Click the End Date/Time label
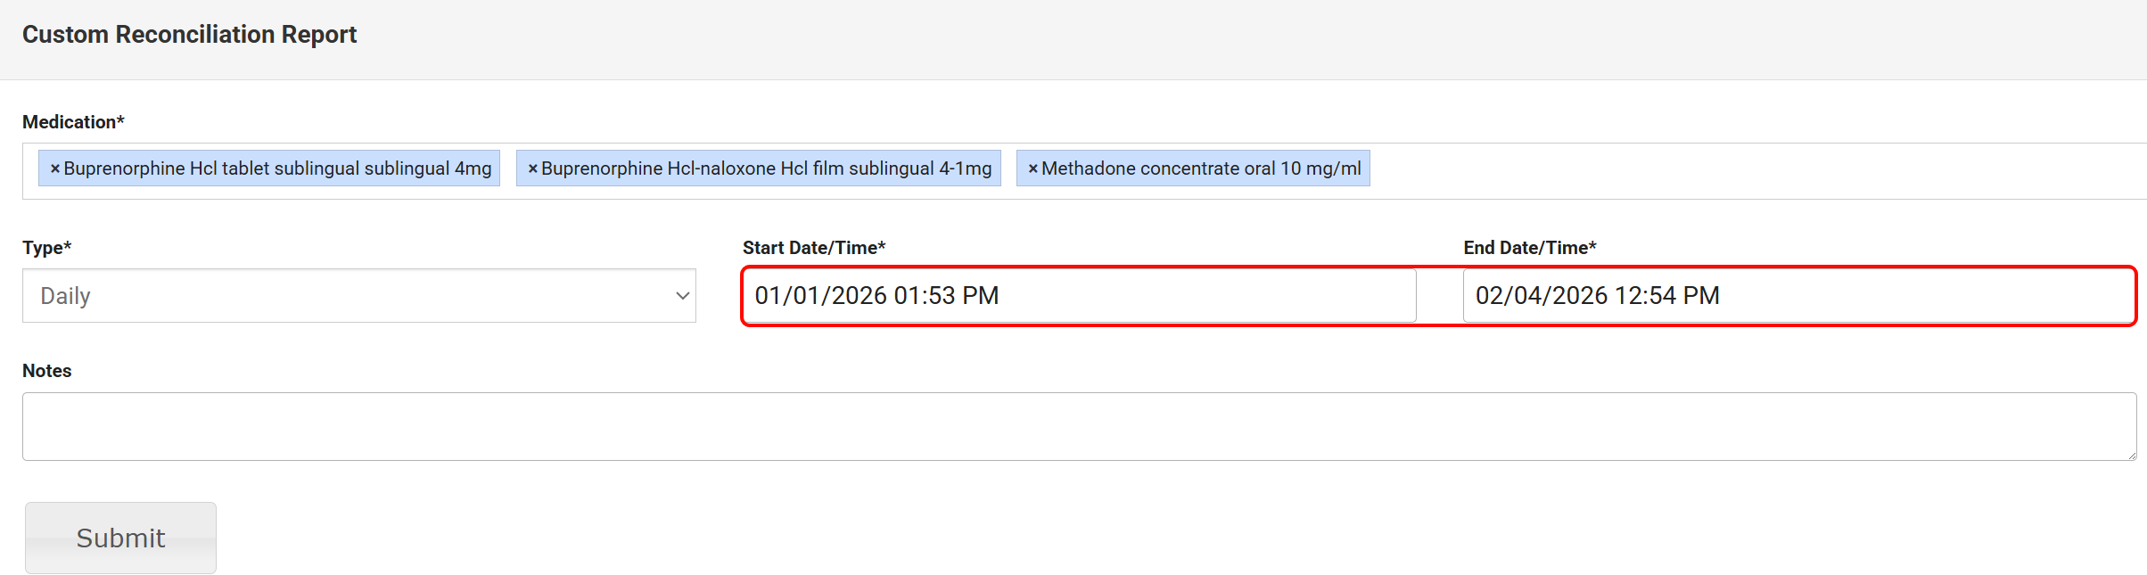The height and width of the screenshot is (575, 2147). tap(1529, 248)
